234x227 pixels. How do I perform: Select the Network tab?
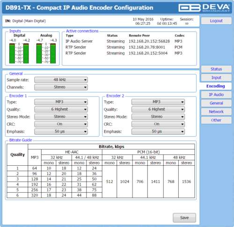click(216, 111)
